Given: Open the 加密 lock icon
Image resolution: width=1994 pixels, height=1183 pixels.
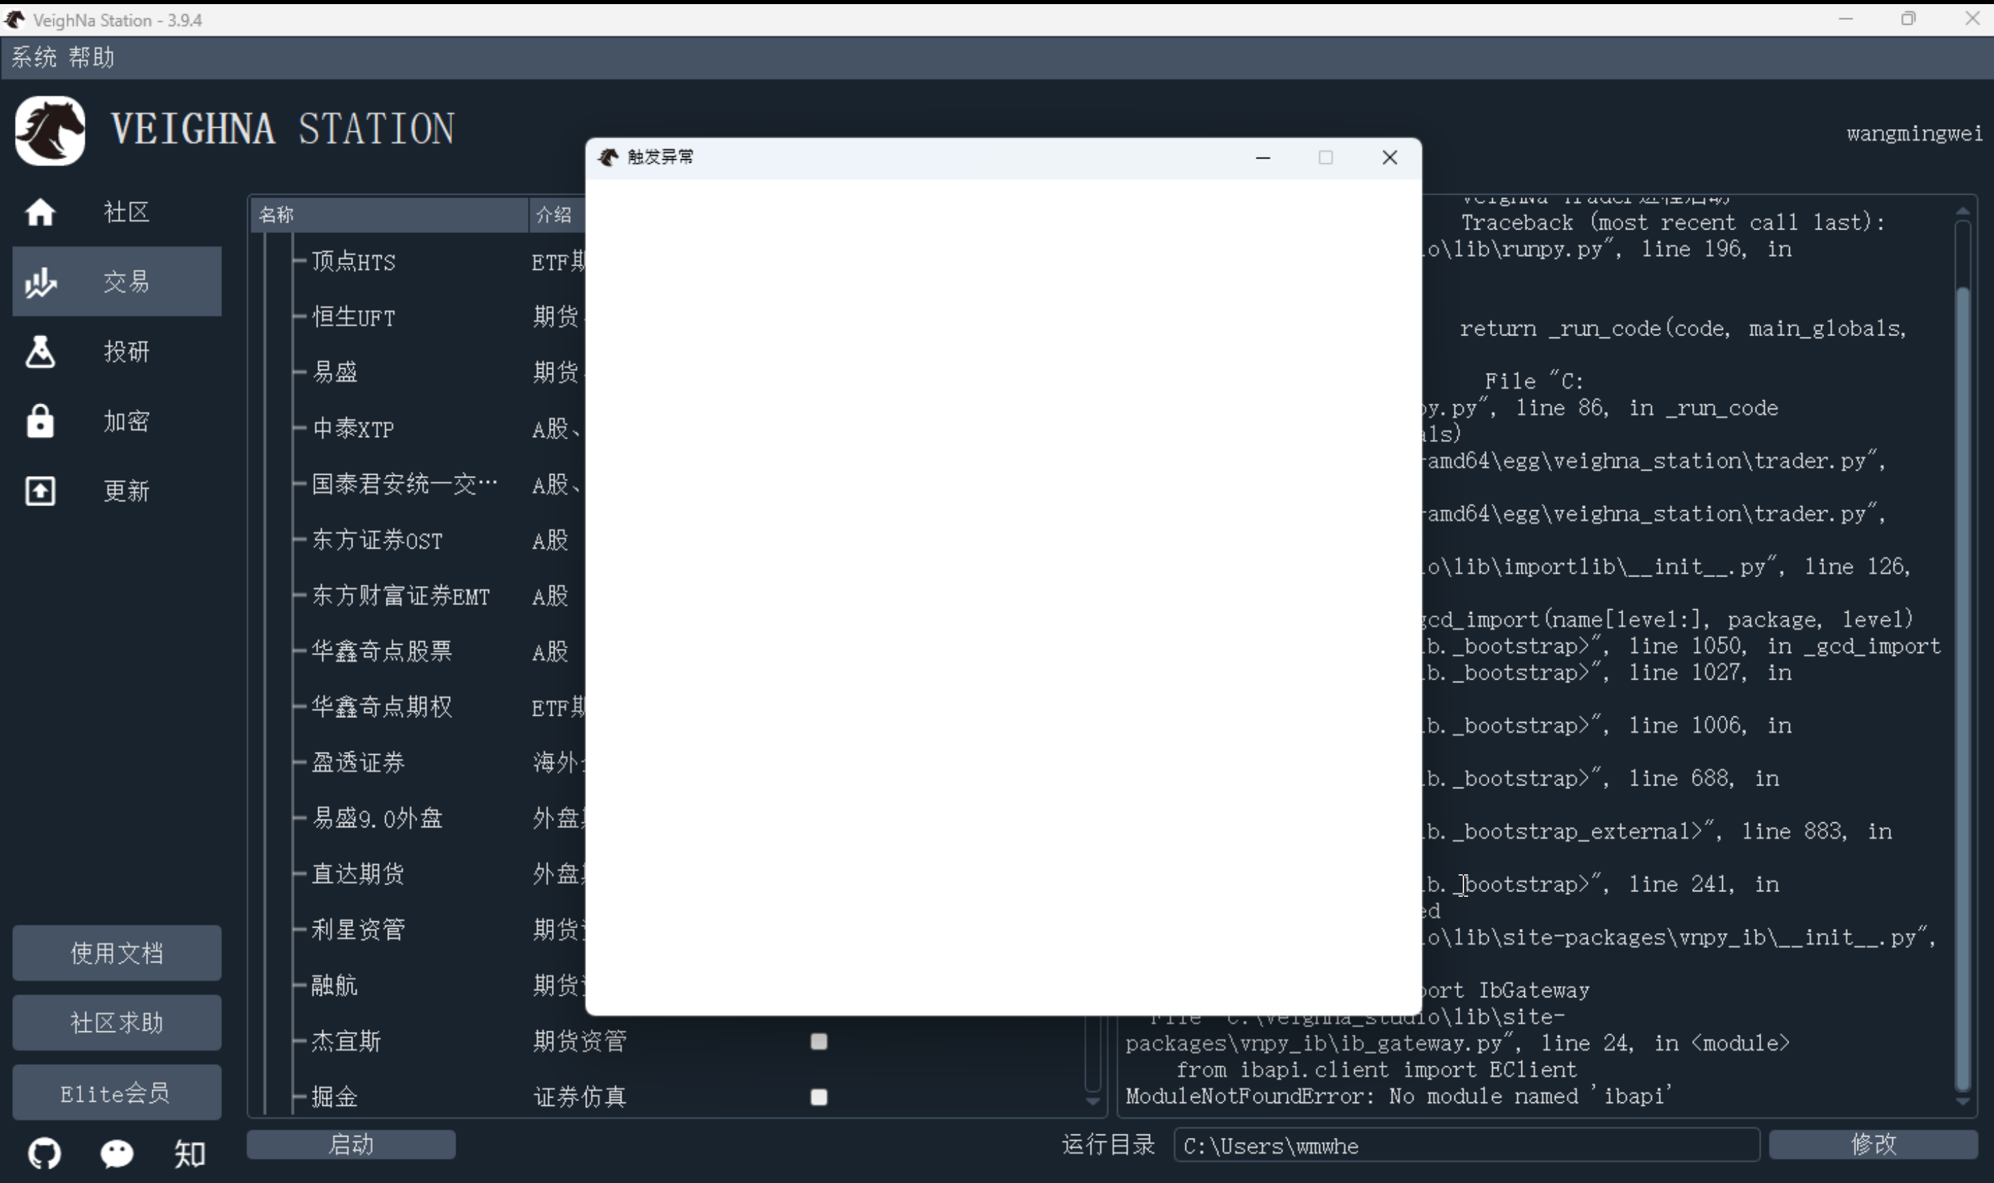Looking at the screenshot, I should tap(40, 421).
